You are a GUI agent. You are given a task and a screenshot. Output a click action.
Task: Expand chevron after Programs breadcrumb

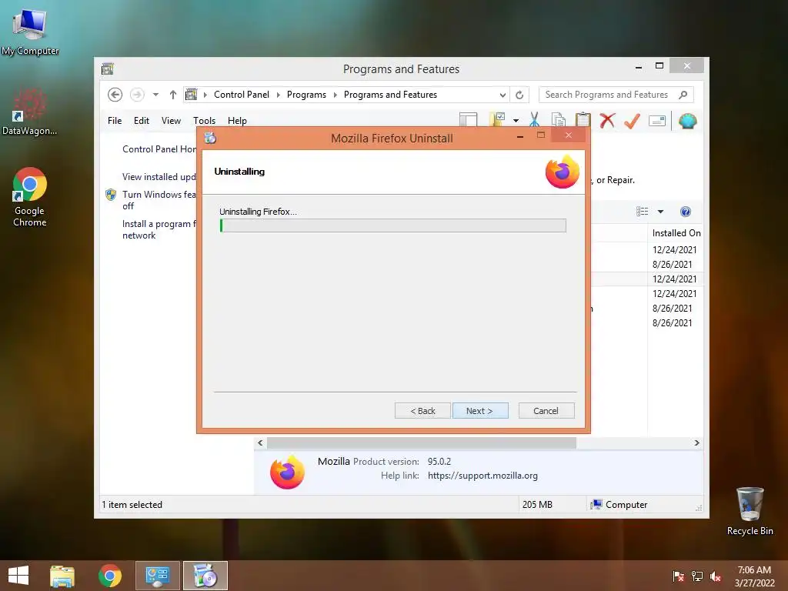pyautogui.click(x=336, y=95)
